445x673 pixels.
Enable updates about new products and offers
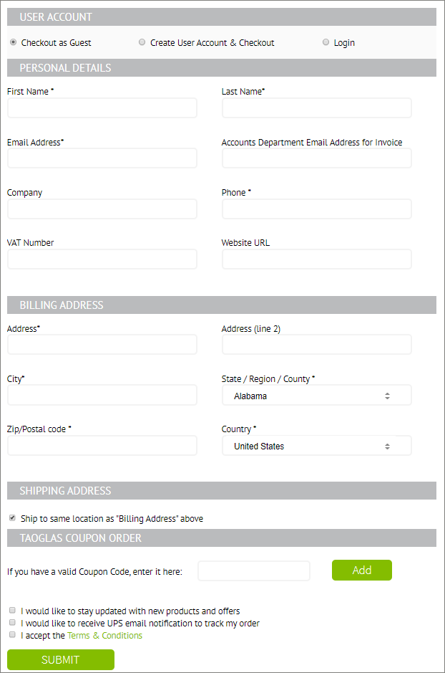pyautogui.click(x=12, y=610)
